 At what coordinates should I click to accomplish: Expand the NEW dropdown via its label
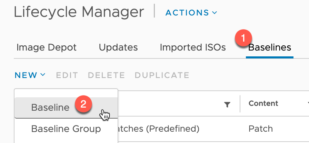click(26, 75)
